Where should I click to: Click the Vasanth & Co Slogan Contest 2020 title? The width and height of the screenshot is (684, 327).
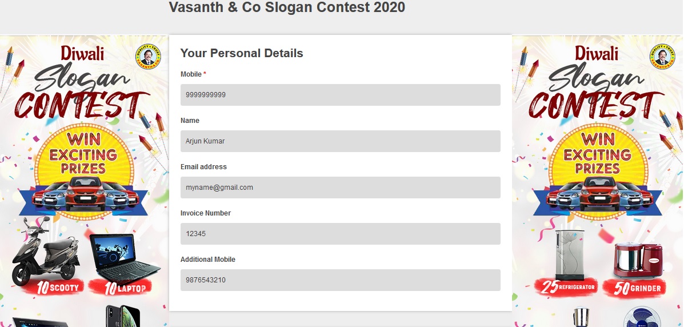(x=287, y=7)
